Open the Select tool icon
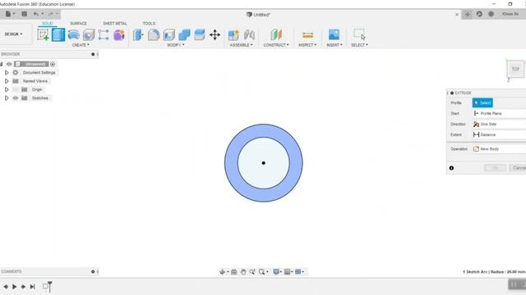Viewport: 526px width, 295px height. pos(359,34)
